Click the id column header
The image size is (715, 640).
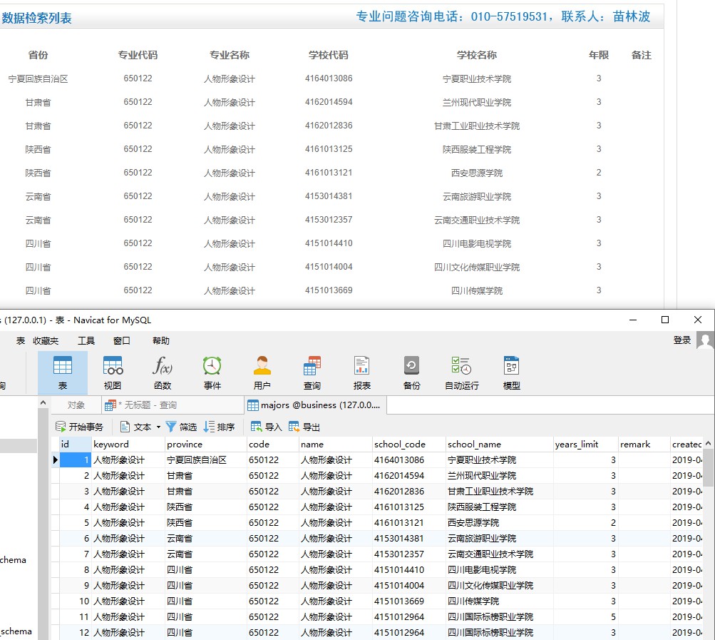click(x=76, y=445)
